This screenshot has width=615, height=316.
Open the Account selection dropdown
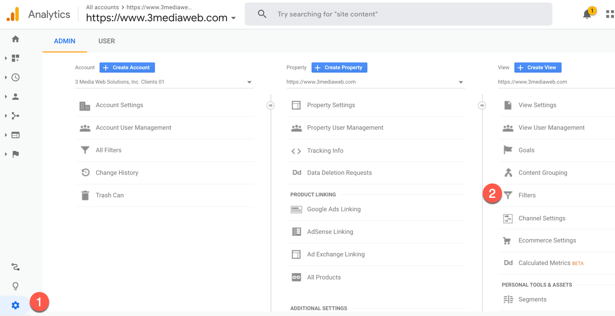(164, 82)
